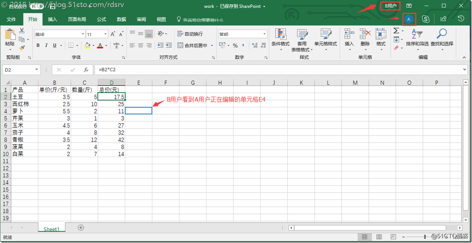The width and height of the screenshot is (472, 243).
Task: Switch to the Data (数据) tab
Action: (x=121, y=19)
